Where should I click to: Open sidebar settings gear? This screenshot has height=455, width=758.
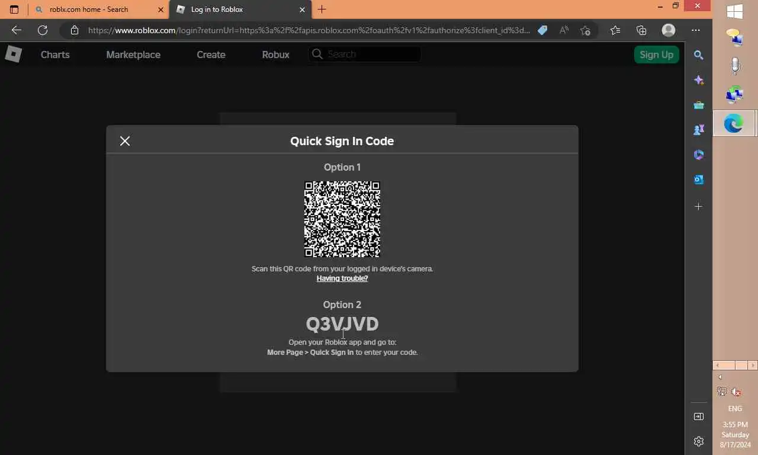coord(699,441)
